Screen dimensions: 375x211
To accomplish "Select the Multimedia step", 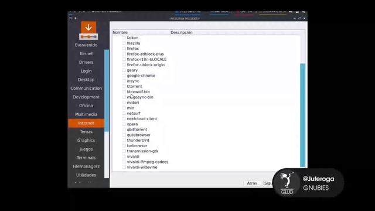I will point(86,114).
